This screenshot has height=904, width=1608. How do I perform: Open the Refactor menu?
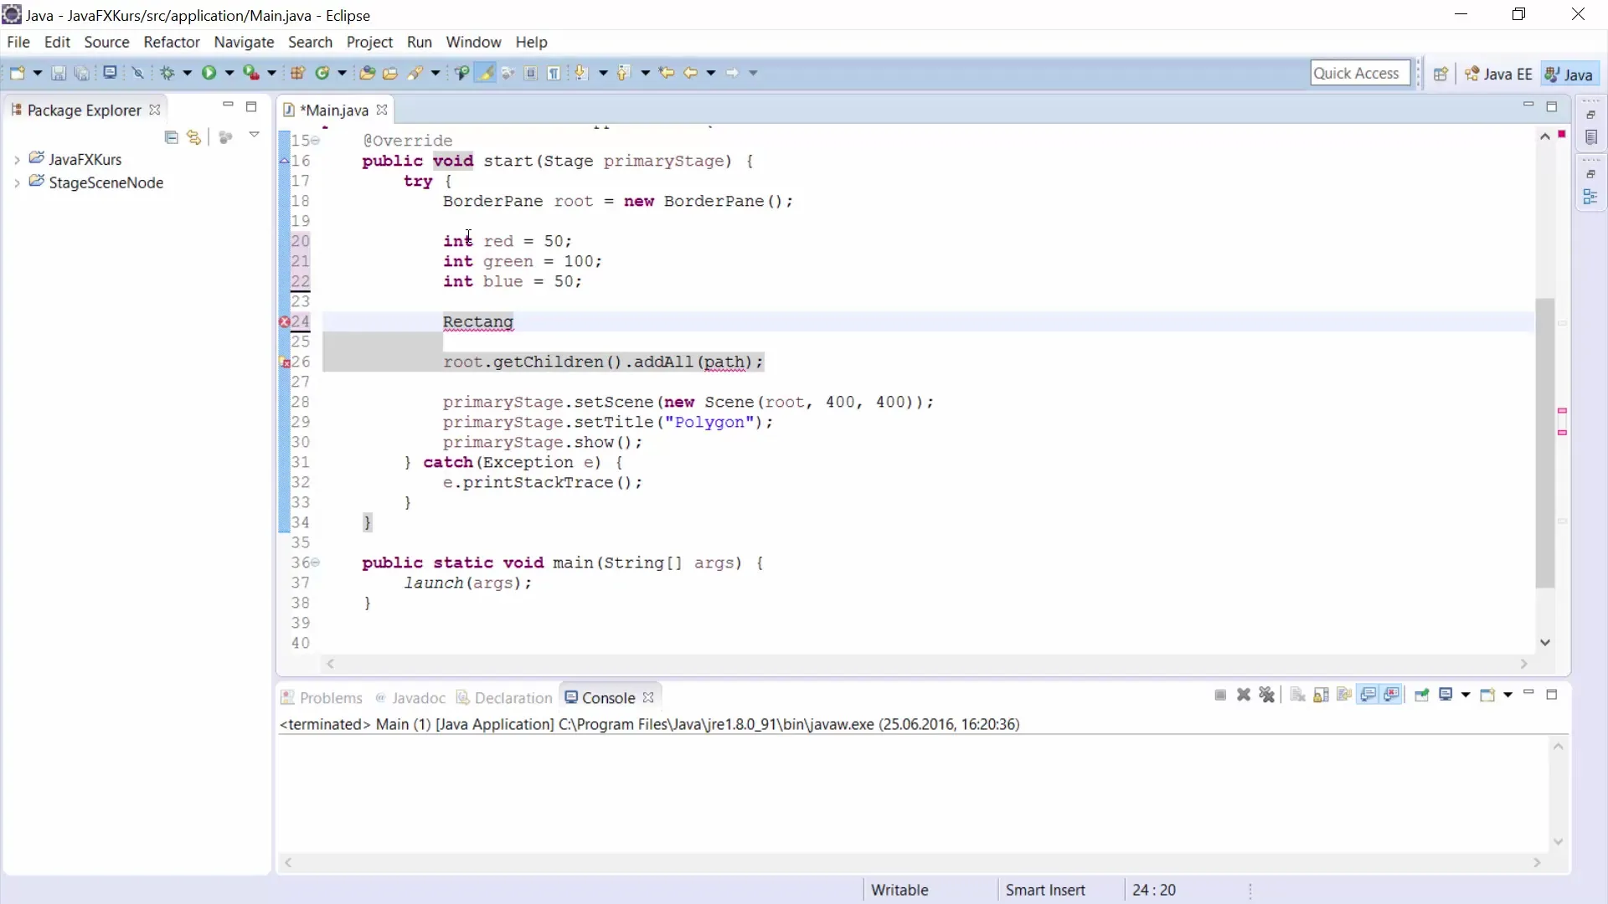172,42
